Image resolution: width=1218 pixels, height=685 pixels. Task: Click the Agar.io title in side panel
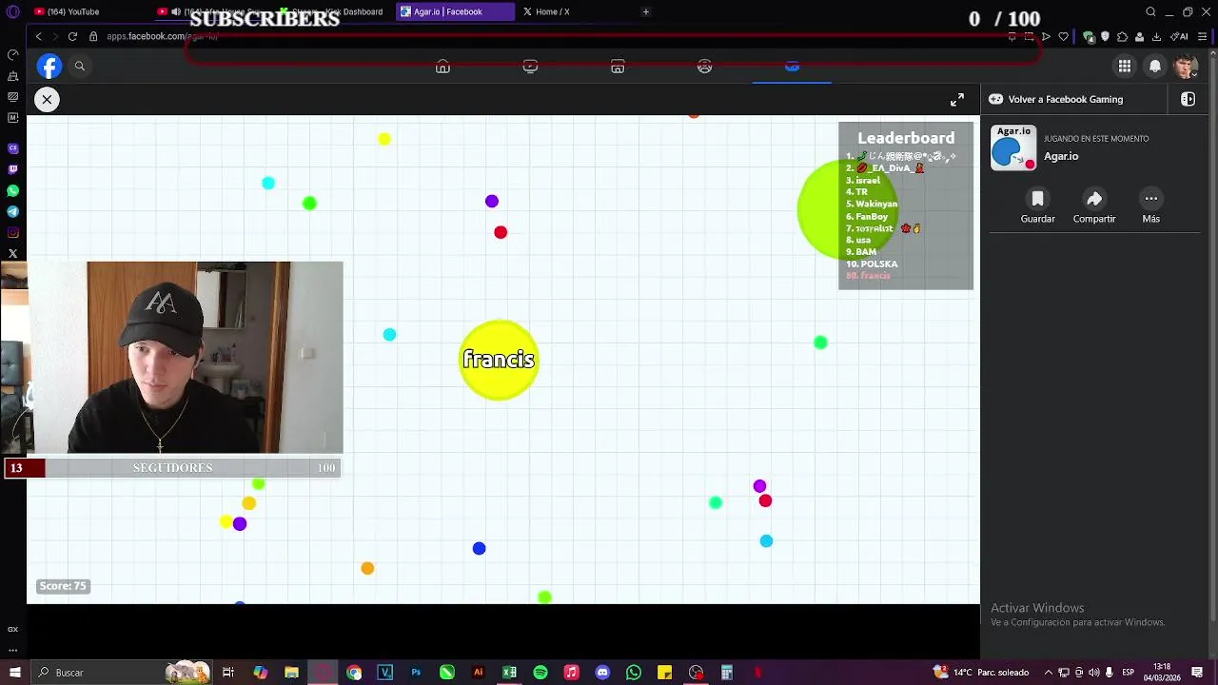click(x=1061, y=156)
